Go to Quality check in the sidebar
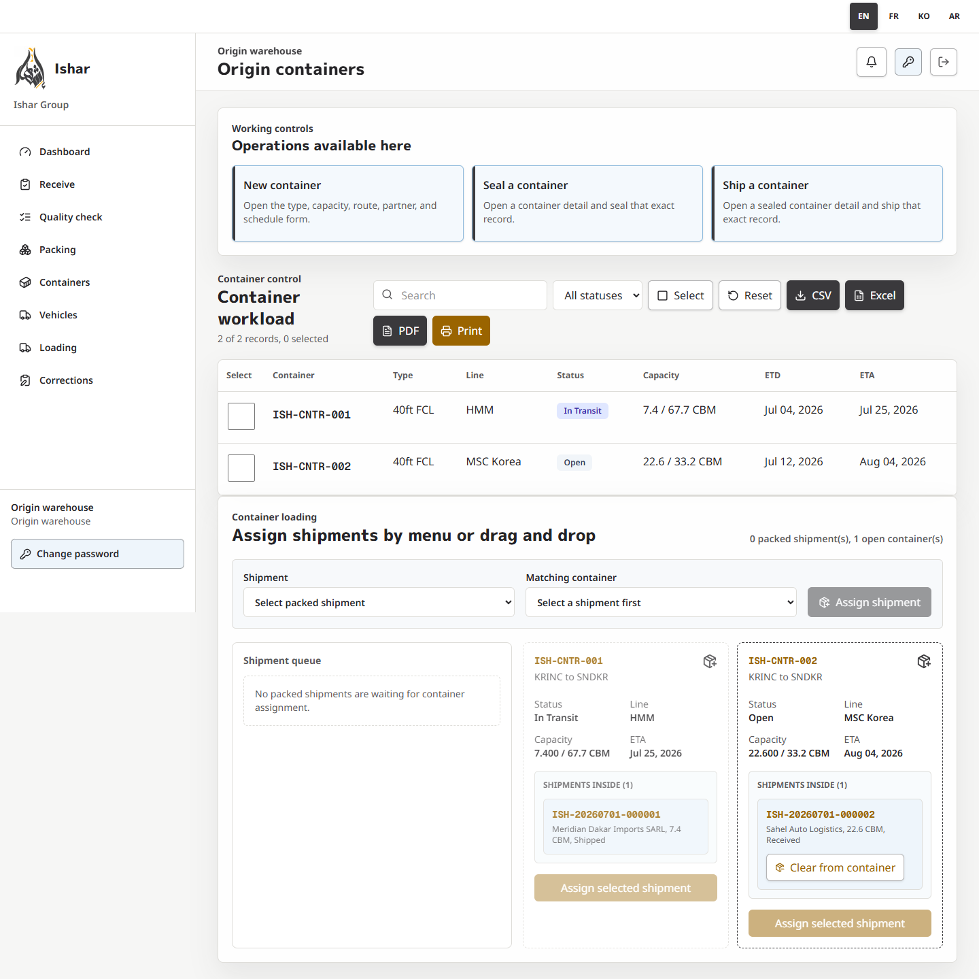This screenshot has height=979, width=979. coord(71,217)
